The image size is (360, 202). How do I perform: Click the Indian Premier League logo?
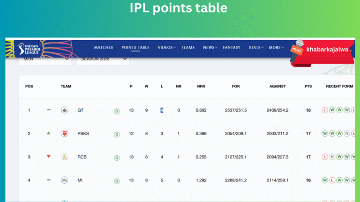(29, 49)
